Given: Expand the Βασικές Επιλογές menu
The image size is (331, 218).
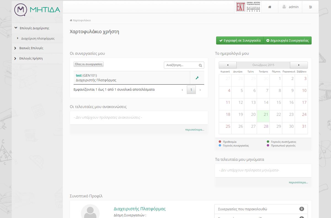Looking at the screenshot, I should click(31, 48).
